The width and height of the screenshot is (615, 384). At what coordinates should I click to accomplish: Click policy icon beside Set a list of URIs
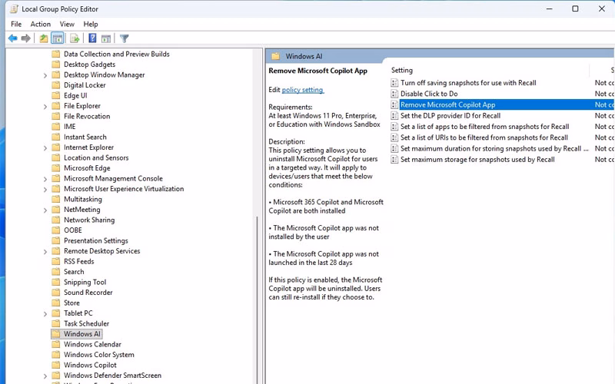click(394, 137)
